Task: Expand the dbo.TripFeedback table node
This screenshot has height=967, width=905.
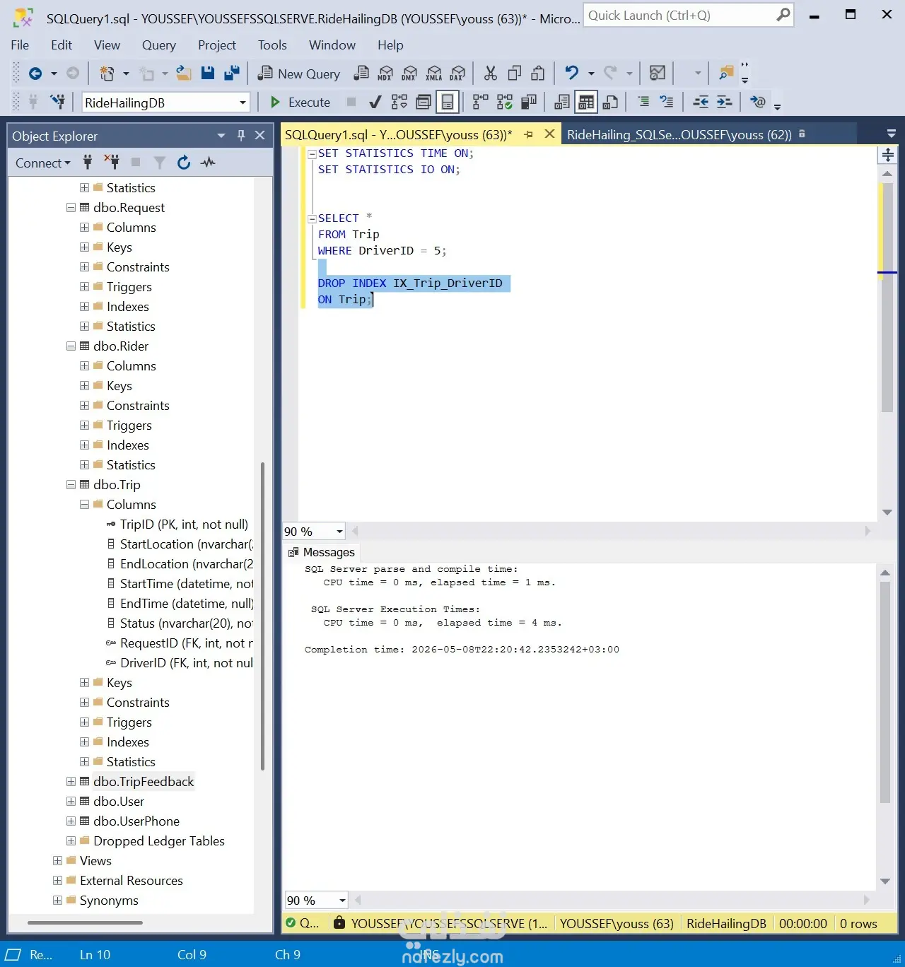Action: (71, 782)
